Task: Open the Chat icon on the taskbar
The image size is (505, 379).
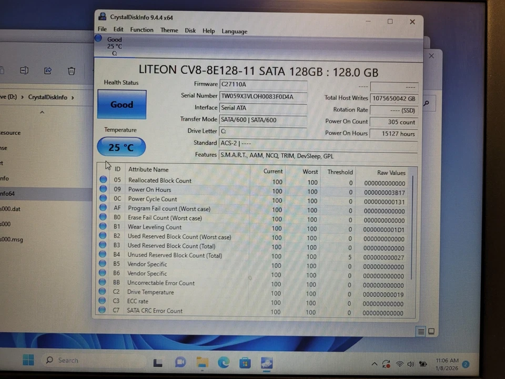Action: (x=180, y=362)
